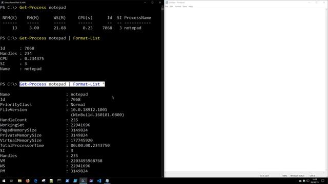The image size is (328, 184).
Task: Click the VirtualMemorySize value 177745920
Action: 81,141
